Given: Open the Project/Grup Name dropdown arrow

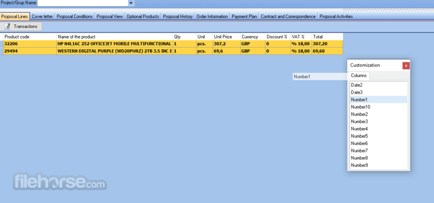Looking at the screenshot, I should click(131, 3).
